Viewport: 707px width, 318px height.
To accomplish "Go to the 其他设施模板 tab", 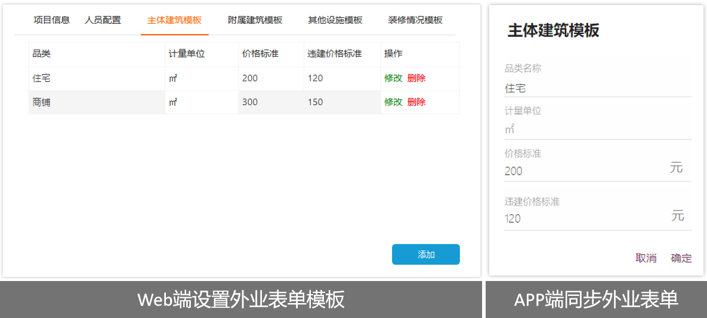I will pos(335,20).
